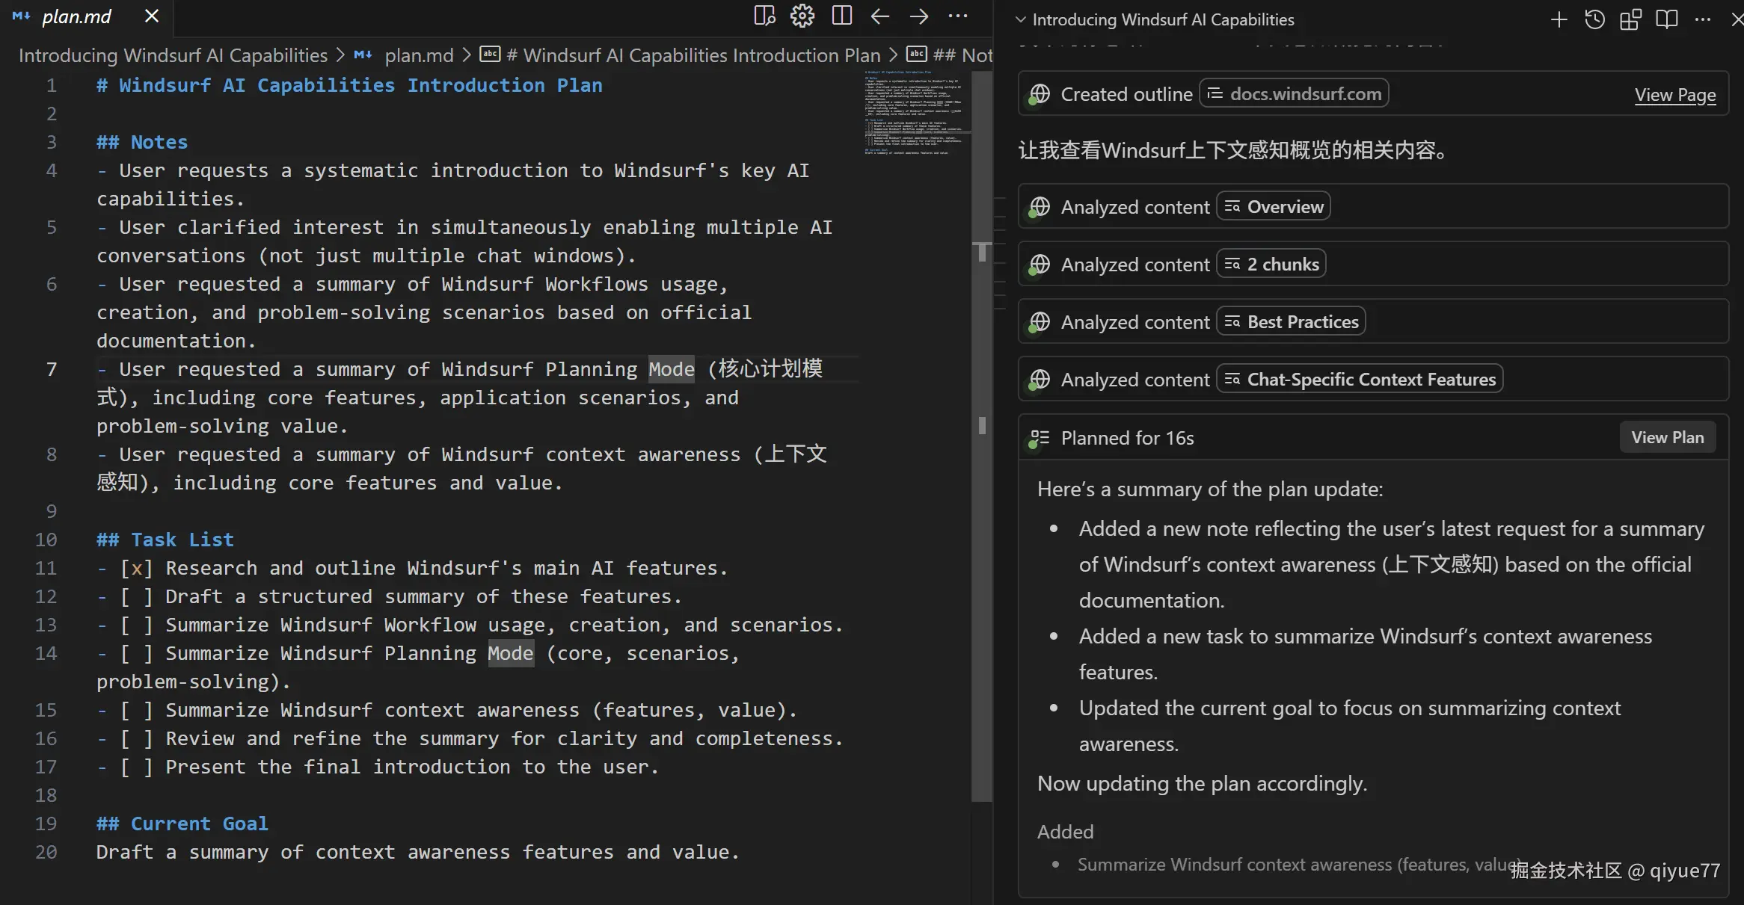This screenshot has height=905, width=1744.
Task: Collapse the Introducing Windsurf AI Capabilities chevron
Action: click(1021, 19)
